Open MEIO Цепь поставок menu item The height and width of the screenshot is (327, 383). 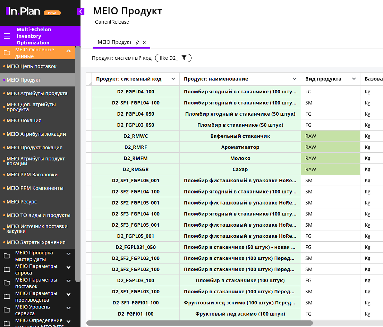click(x=32, y=66)
